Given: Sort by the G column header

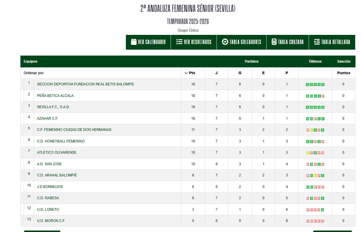Looking at the screenshot, I should click(240, 73).
